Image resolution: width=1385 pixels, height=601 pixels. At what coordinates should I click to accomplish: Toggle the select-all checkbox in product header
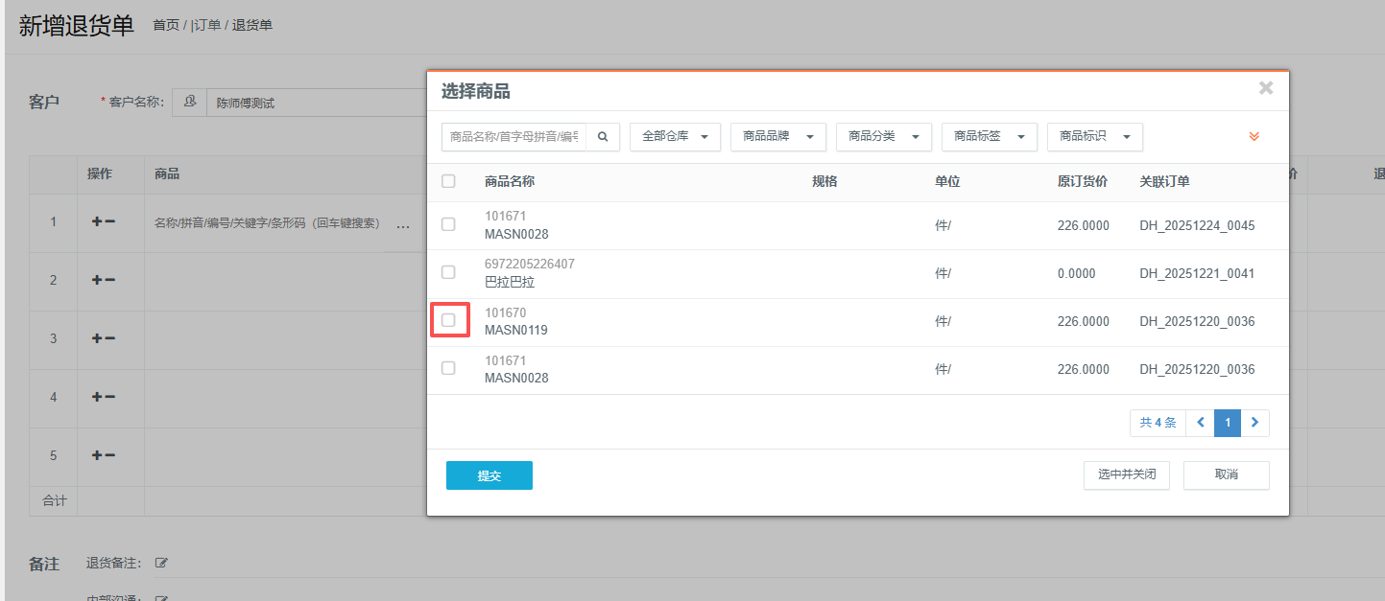pyautogui.click(x=448, y=181)
